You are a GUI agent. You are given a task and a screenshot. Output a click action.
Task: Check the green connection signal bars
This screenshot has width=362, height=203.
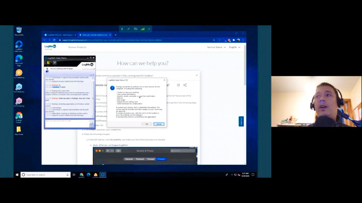point(142,29)
